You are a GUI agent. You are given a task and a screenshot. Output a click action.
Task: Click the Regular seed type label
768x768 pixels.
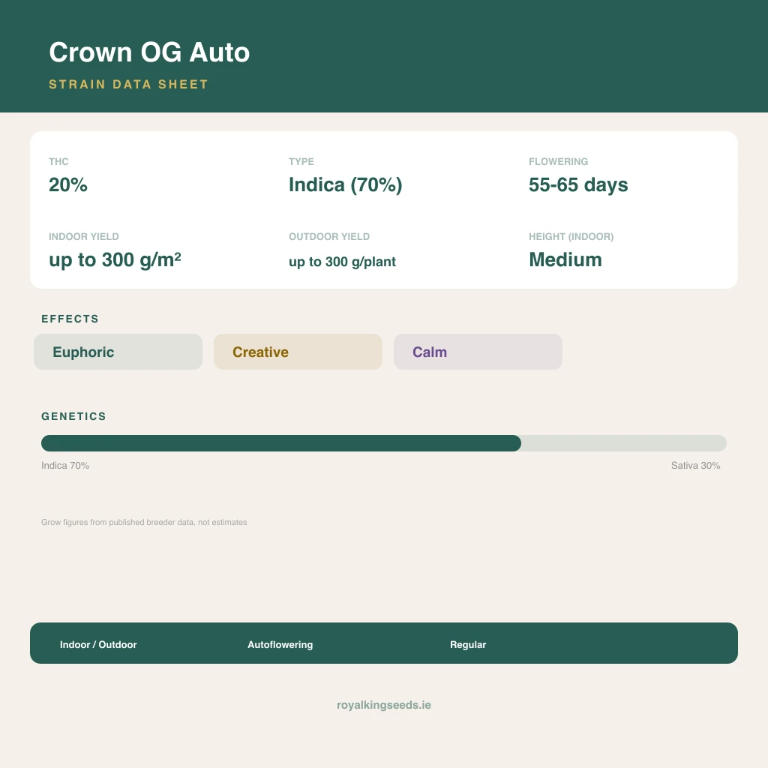click(468, 644)
